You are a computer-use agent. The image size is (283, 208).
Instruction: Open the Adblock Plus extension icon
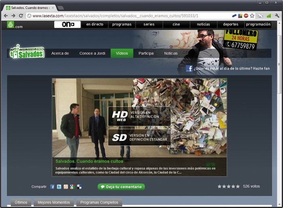coord(246,16)
